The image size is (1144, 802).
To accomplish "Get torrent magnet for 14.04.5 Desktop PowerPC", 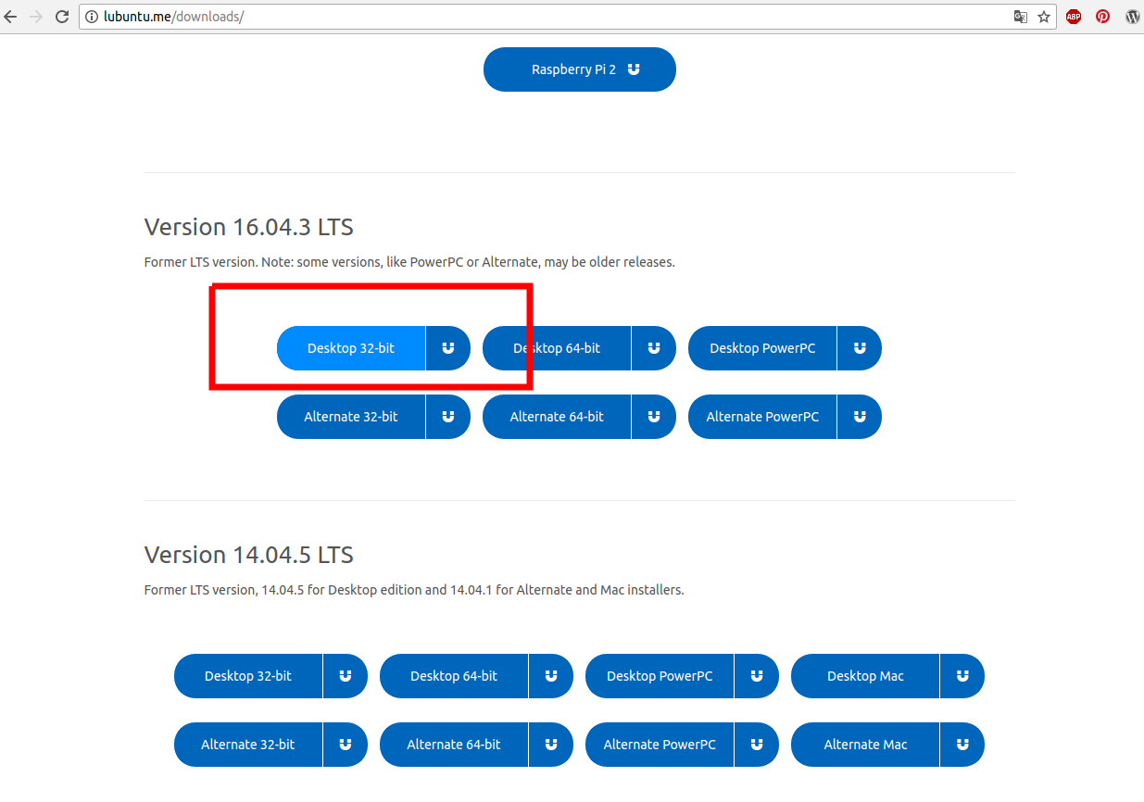I will (x=757, y=676).
